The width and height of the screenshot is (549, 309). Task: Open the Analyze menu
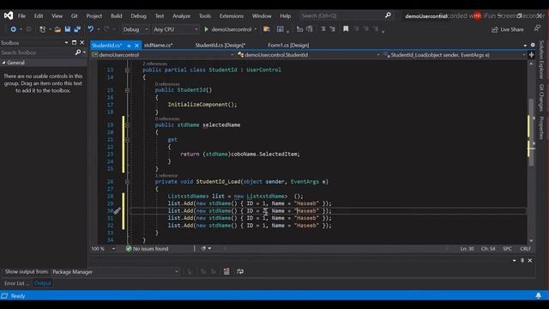(x=181, y=15)
